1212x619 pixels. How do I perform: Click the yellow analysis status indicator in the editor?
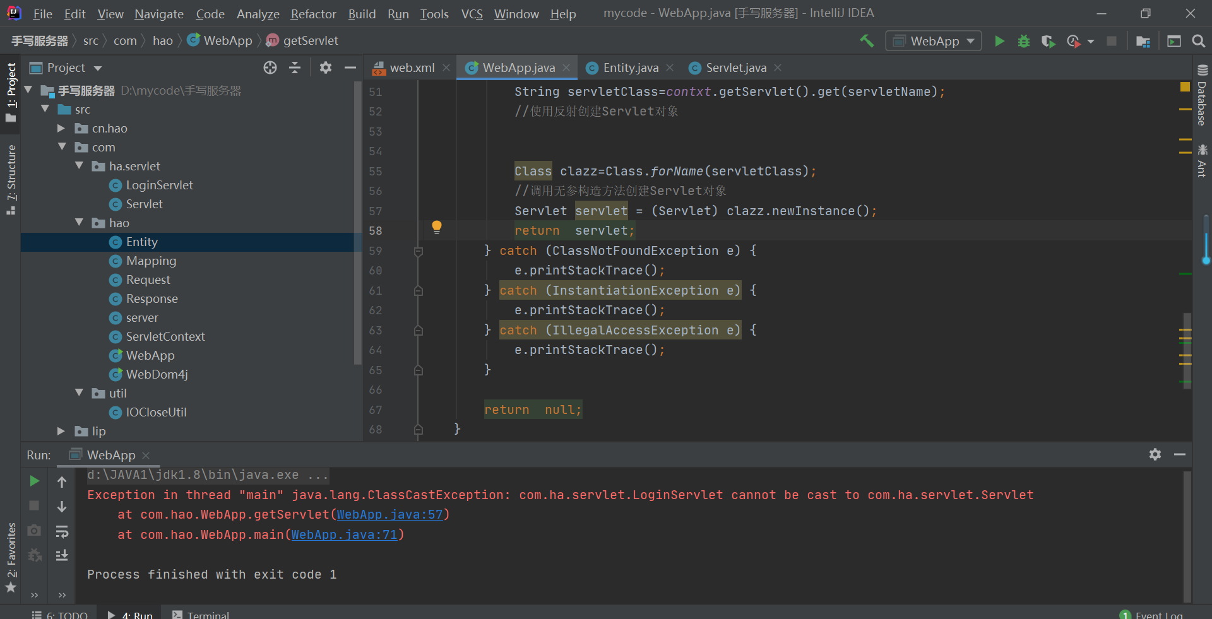(1185, 86)
